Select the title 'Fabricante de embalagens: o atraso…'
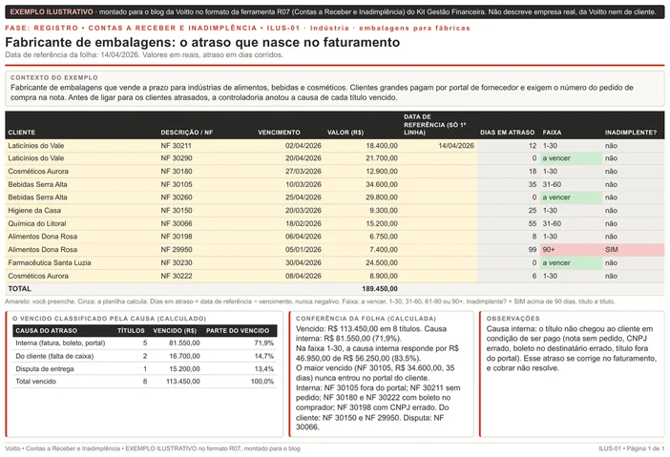 pos(202,42)
